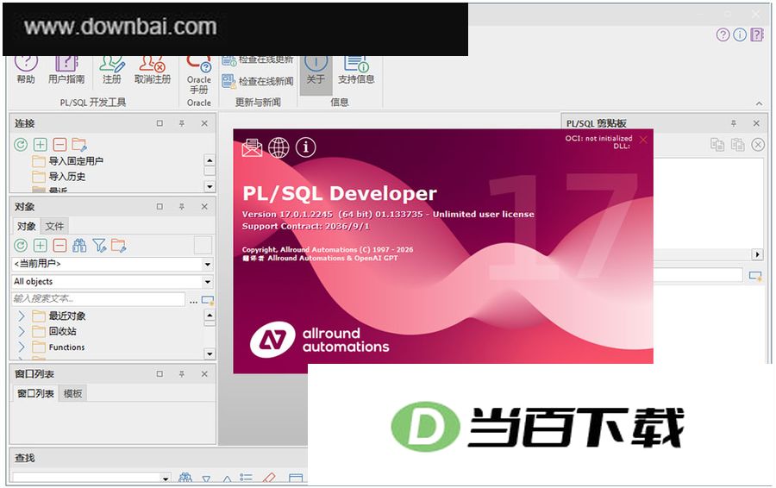Add a new connection in 连接 panel
This screenshot has width=776, height=488.
click(x=40, y=145)
